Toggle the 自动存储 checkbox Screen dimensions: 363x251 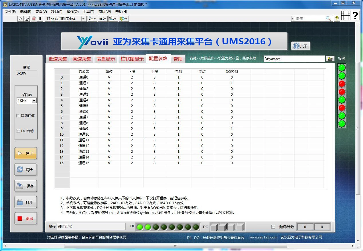18,116
